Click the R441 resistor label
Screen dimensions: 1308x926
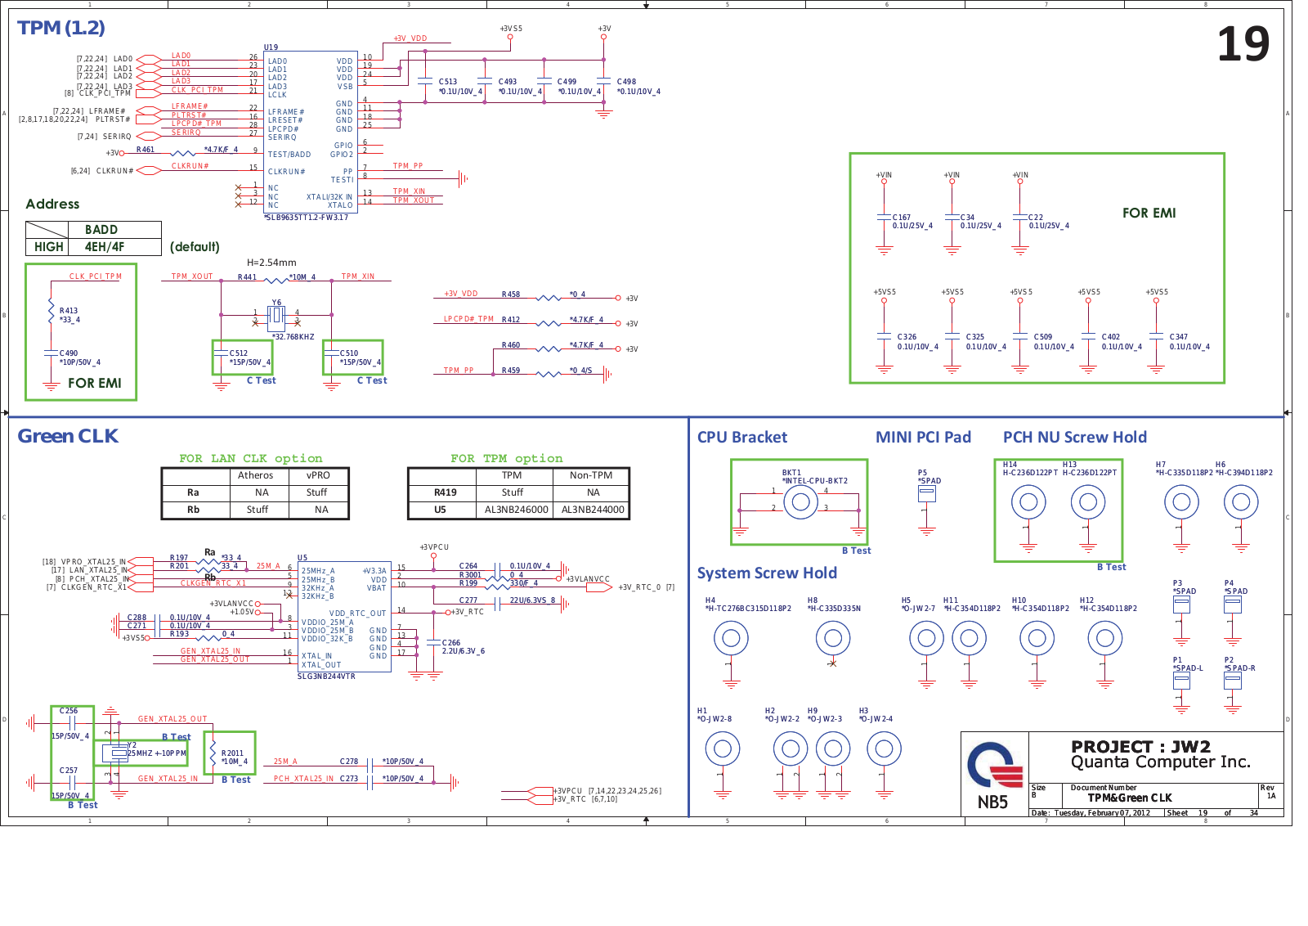tap(247, 277)
